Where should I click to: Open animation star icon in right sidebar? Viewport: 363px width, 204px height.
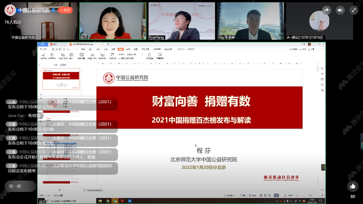pyautogui.click(x=322, y=74)
